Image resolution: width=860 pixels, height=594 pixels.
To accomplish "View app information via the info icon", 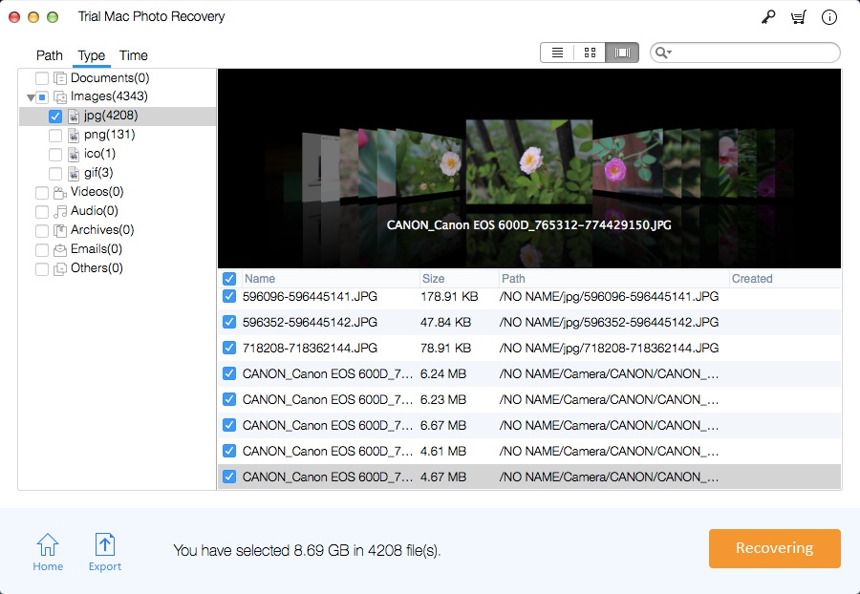I will pyautogui.click(x=828, y=16).
